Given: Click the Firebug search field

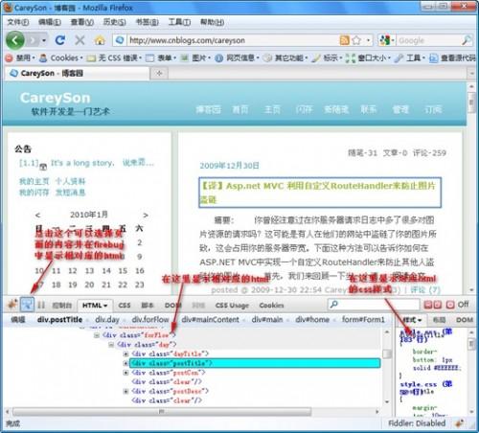Looking at the screenshot, I should click(374, 305).
